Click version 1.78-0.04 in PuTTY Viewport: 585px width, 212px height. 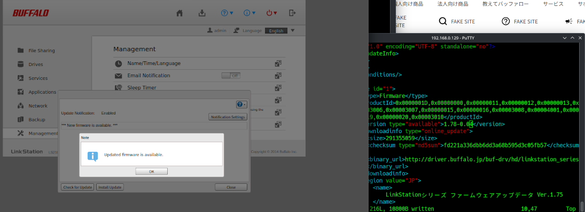point(458,124)
